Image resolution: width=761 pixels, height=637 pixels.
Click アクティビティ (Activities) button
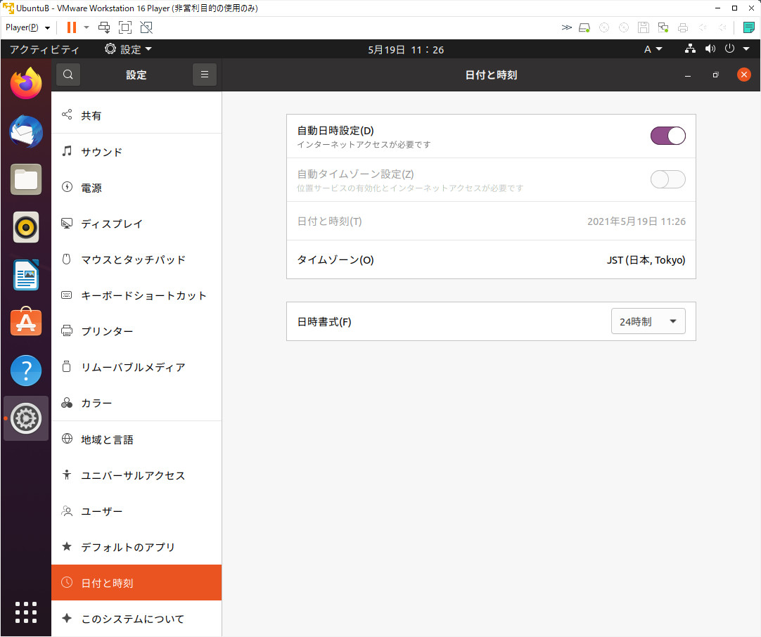(44, 49)
